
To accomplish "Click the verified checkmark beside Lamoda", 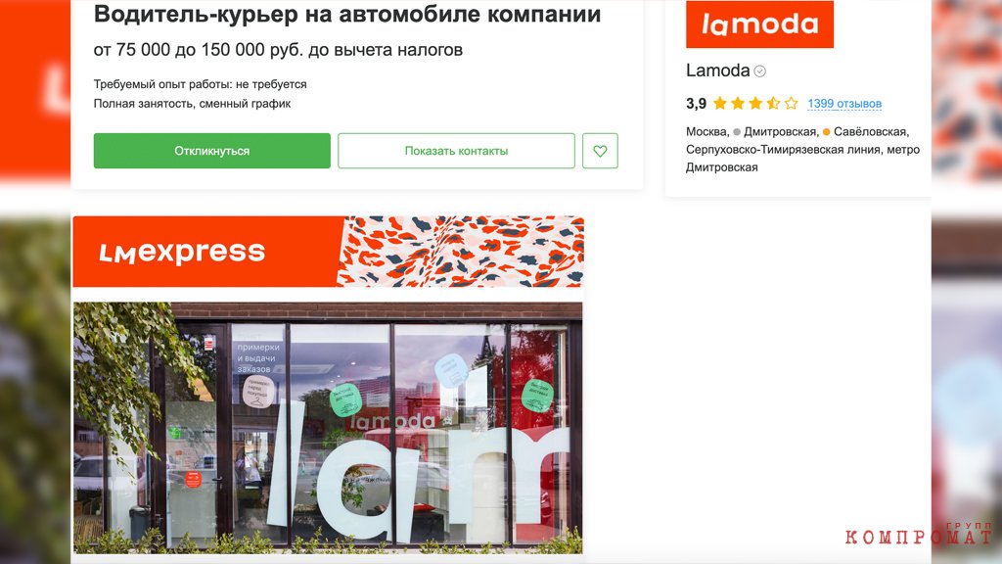I will 759,70.
